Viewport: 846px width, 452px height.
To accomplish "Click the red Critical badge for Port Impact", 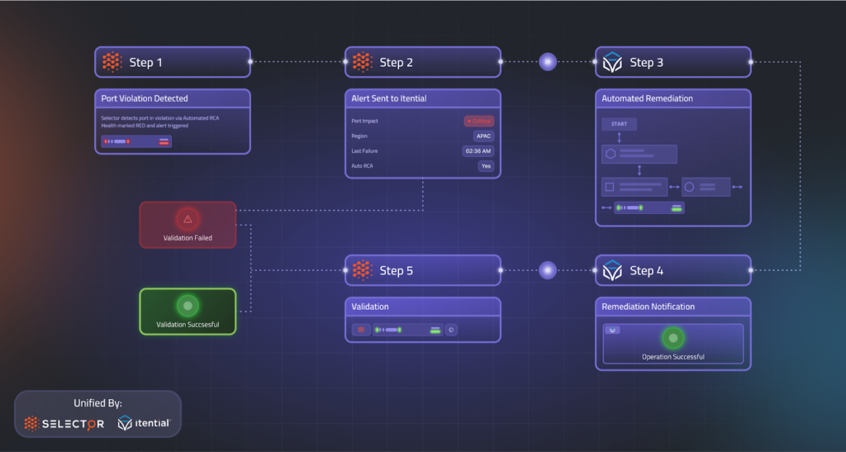I will click(478, 121).
